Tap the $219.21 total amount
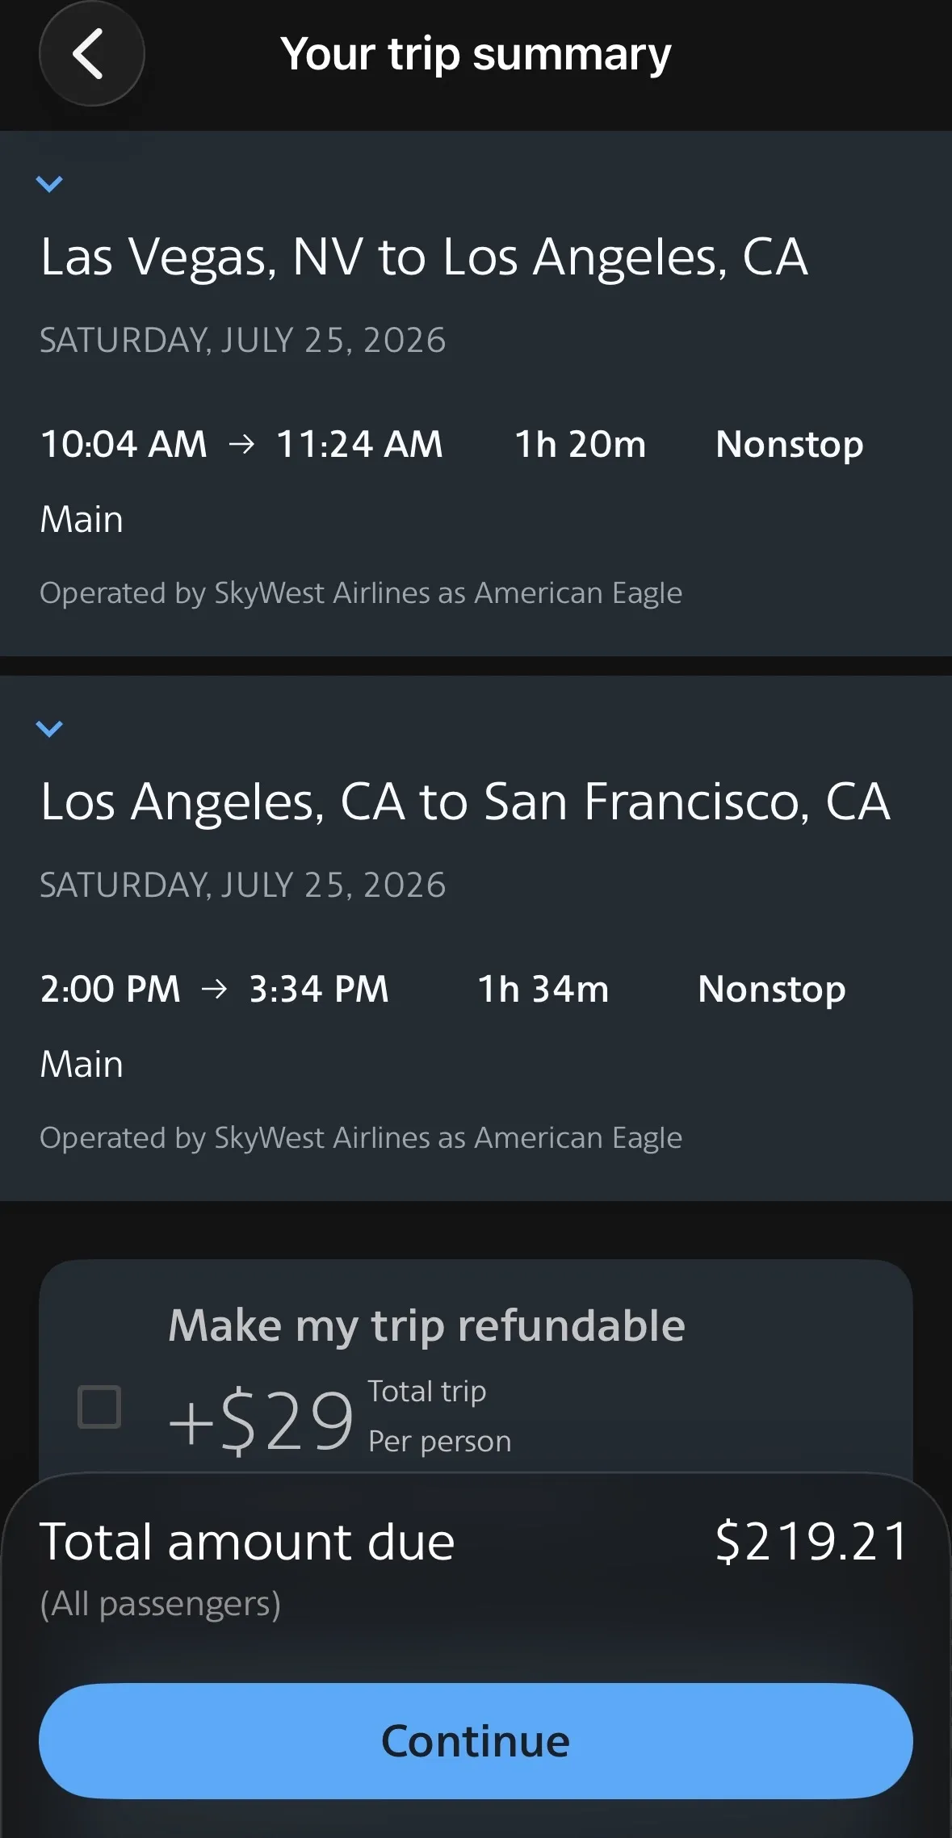The image size is (952, 1838). coord(812,1542)
